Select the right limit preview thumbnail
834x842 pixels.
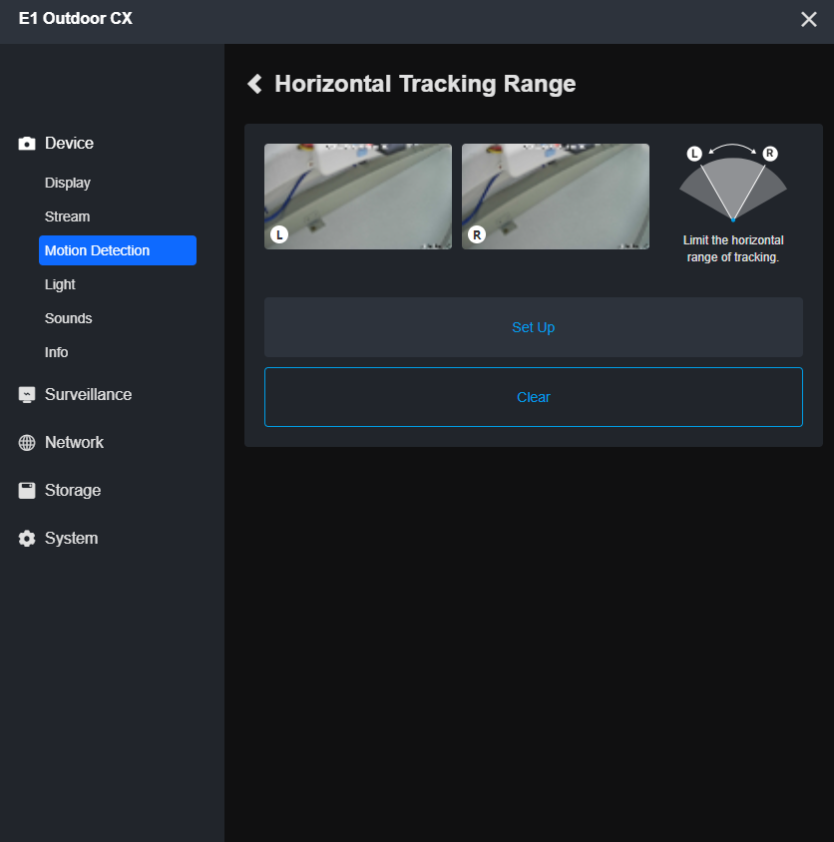click(556, 197)
